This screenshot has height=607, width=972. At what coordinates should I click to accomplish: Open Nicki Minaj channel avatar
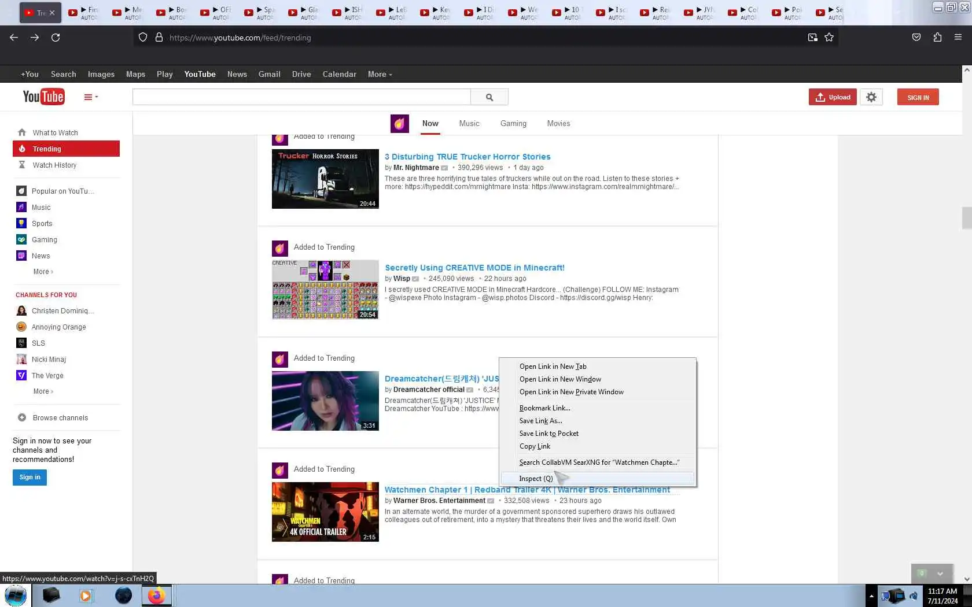(x=21, y=360)
